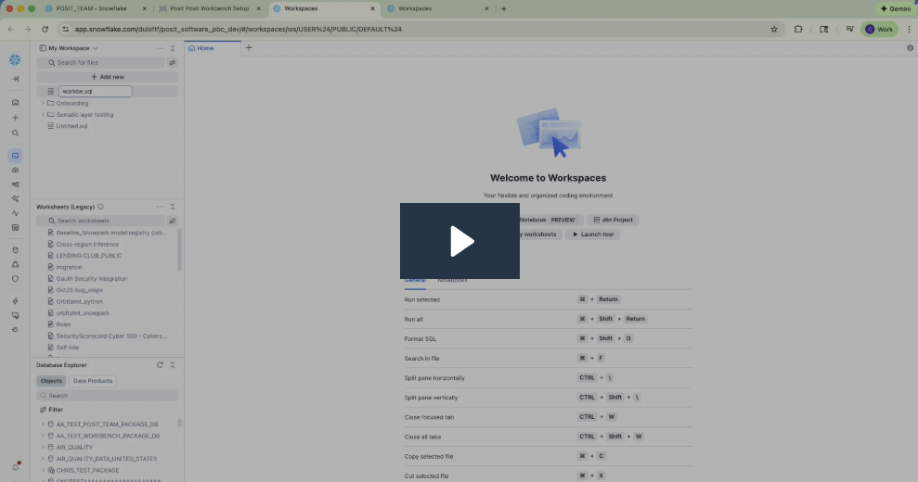
Task: Click the notifications bell icon
Action: [x=16, y=466]
